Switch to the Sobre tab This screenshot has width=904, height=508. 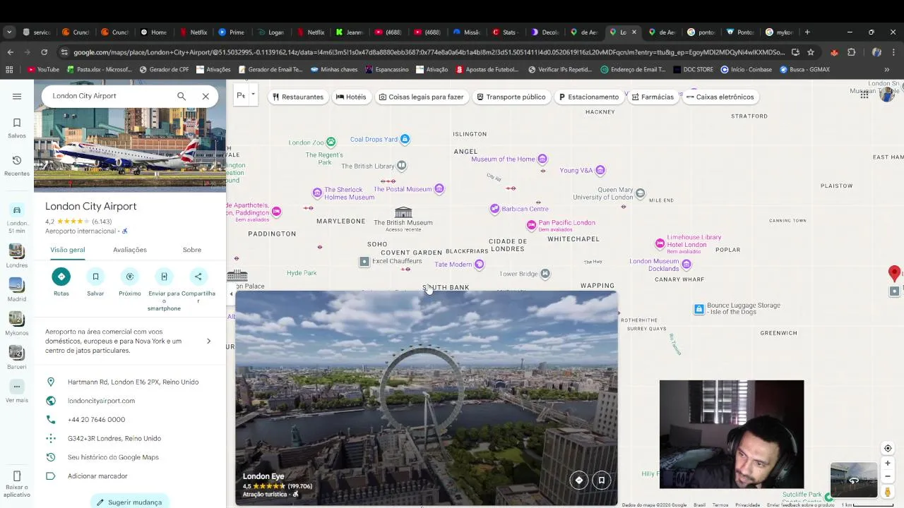coord(192,250)
